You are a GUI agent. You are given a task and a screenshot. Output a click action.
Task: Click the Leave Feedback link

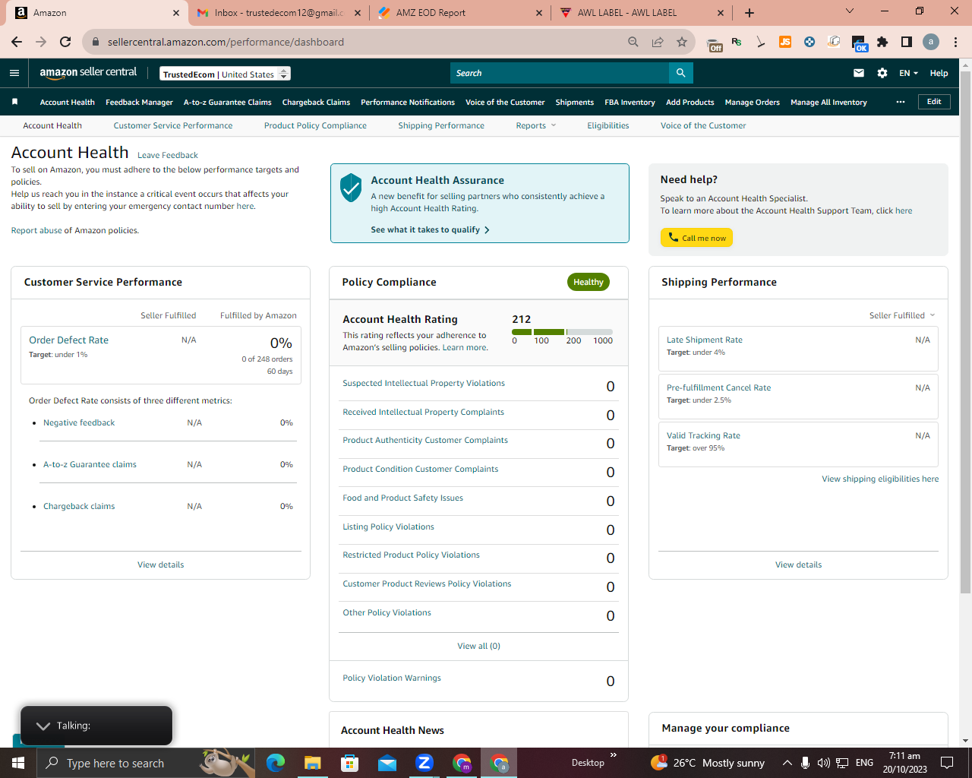tap(168, 155)
